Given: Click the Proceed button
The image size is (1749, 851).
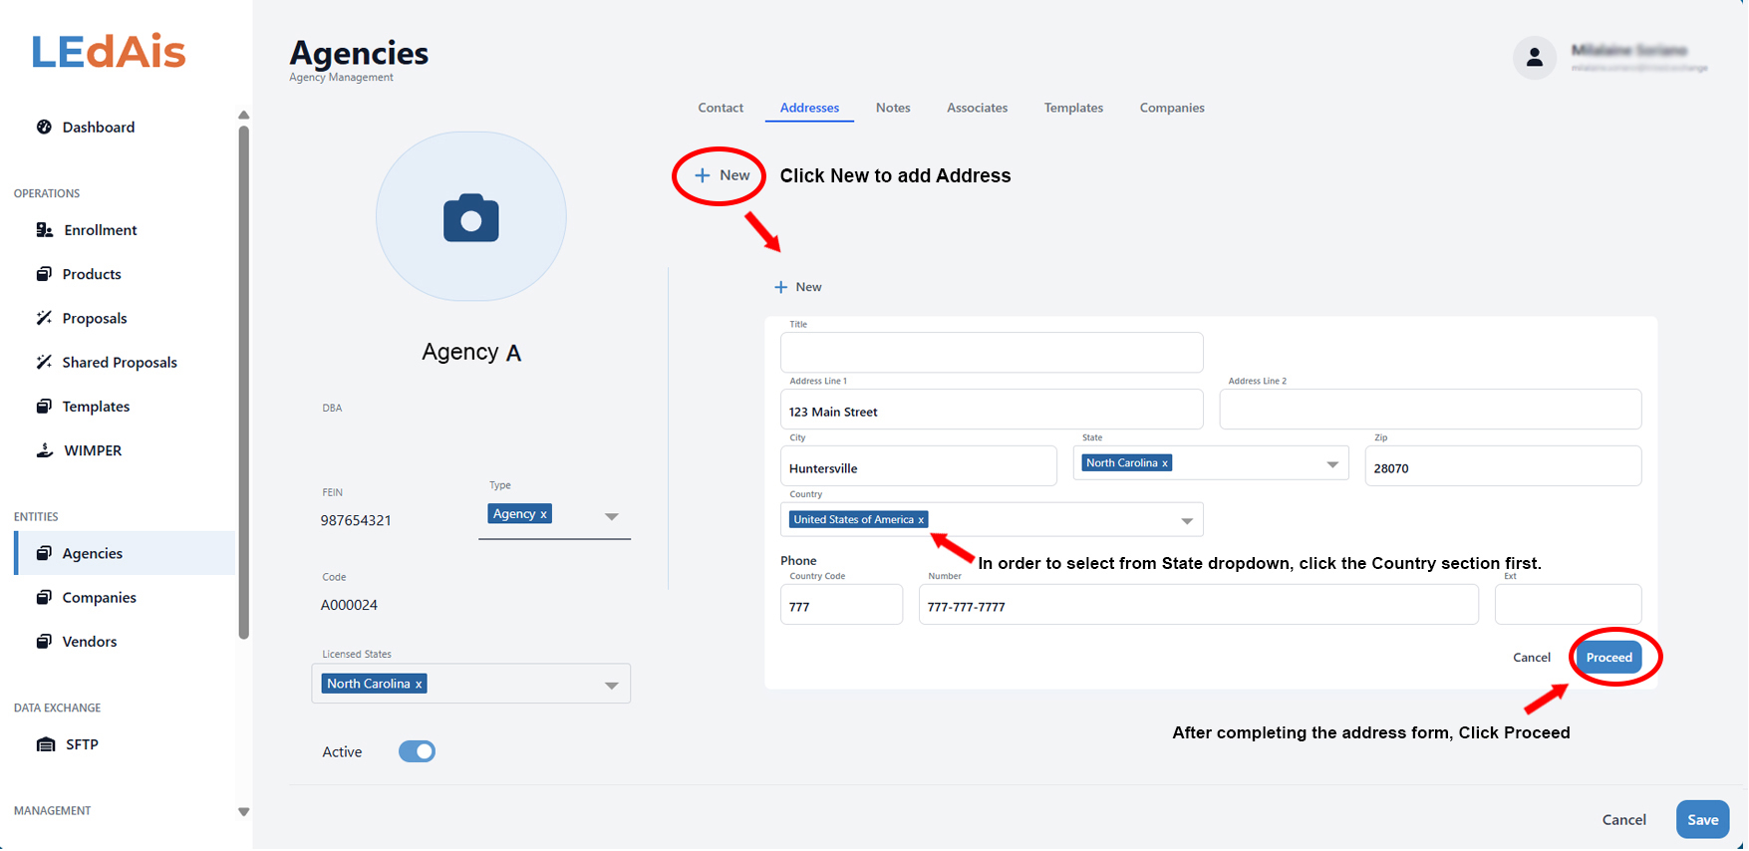Looking at the screenshot, I should tap(1608, 658).
